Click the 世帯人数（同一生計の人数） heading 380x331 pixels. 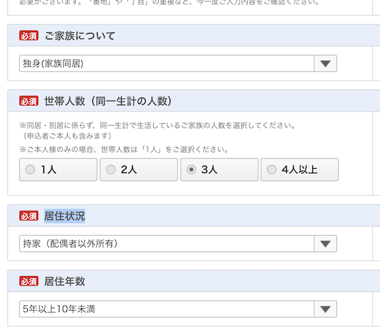pyautogui.click(x=108, y=101)
